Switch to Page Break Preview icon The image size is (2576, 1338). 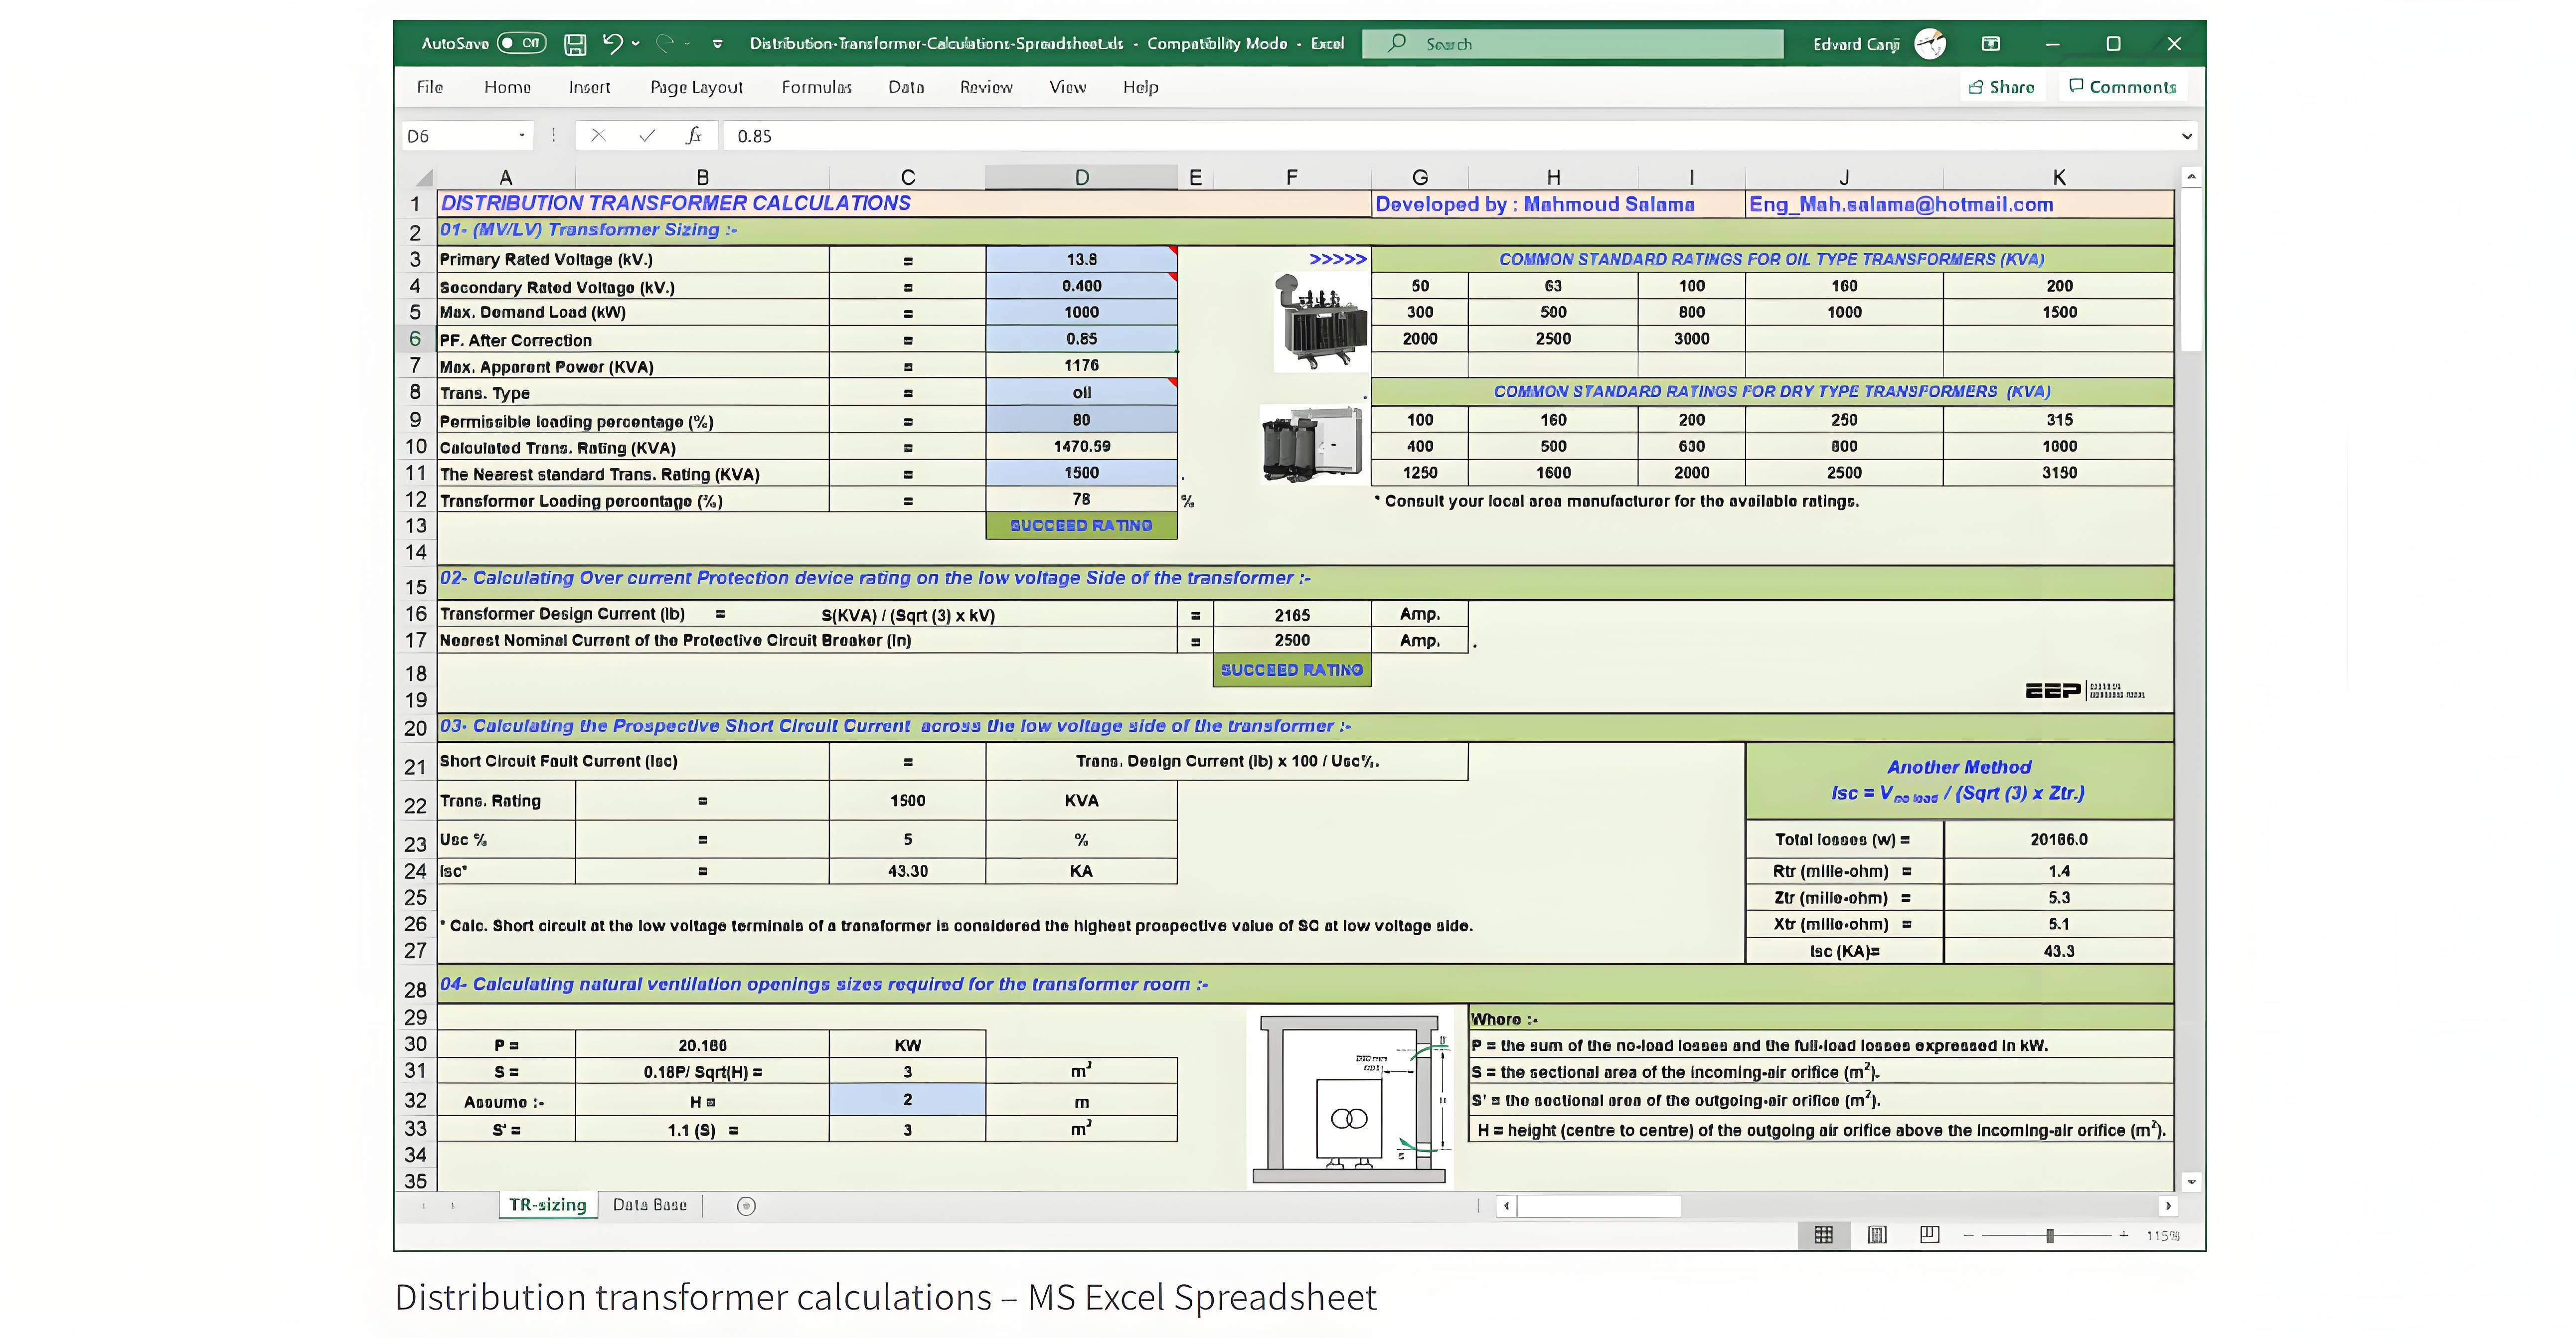click(1930, 1235)
